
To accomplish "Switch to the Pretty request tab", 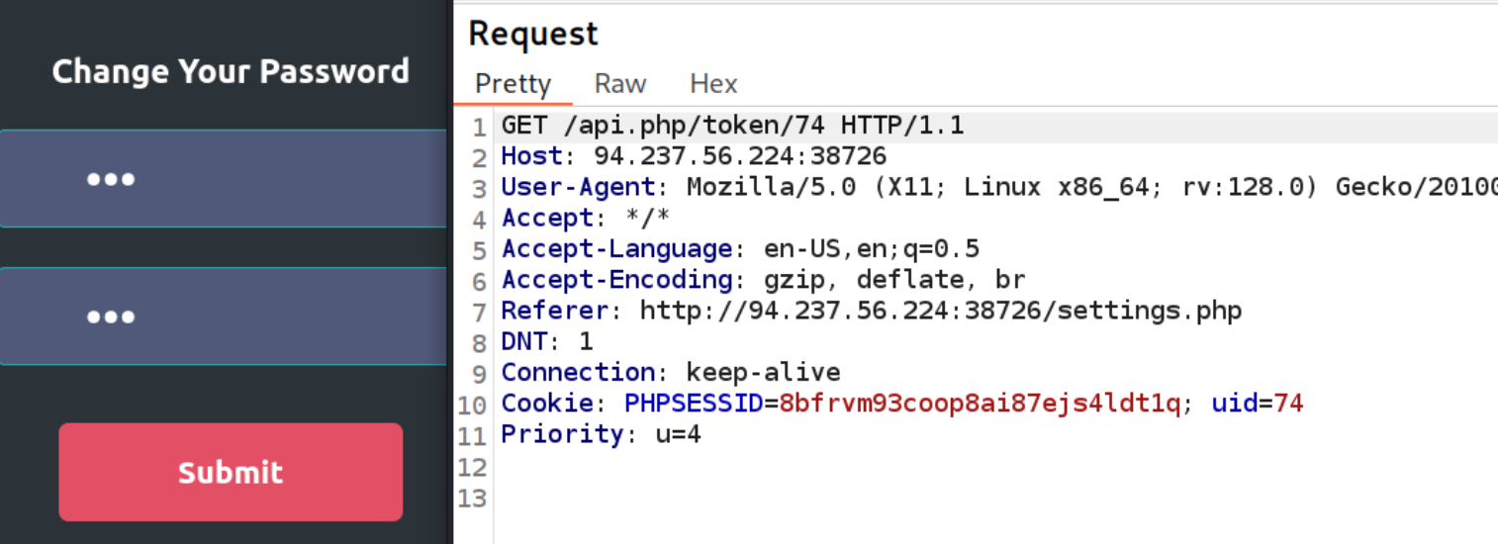I will click(x=513, y=84).
